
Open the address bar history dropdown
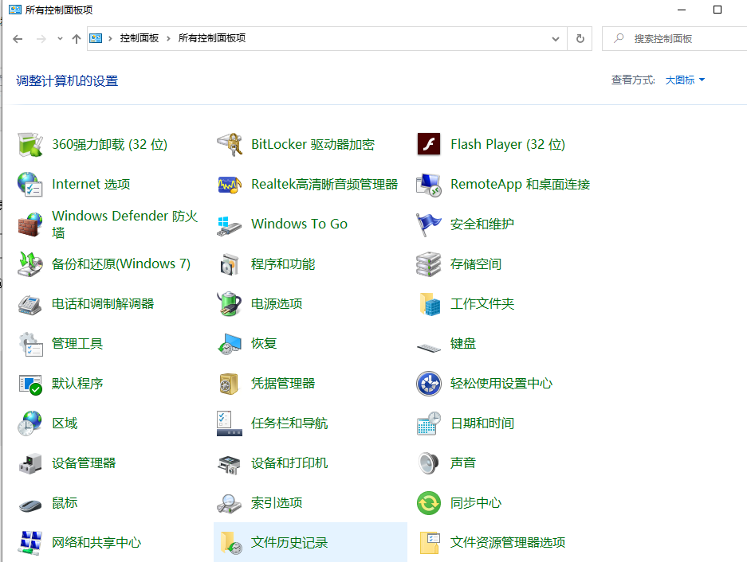555,37
